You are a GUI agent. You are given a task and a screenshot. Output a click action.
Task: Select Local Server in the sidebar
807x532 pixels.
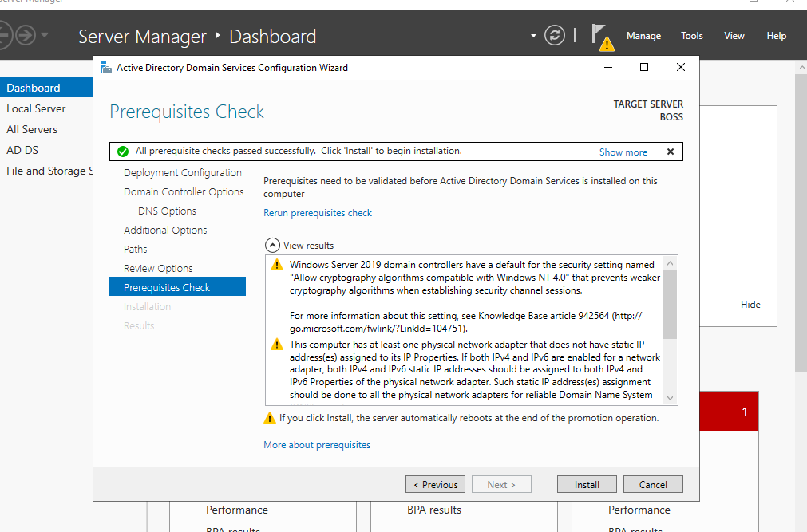click(36, 108)
